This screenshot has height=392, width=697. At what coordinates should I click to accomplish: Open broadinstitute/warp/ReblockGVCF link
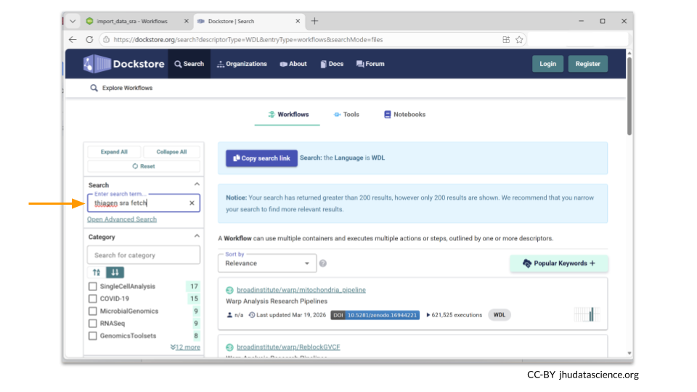[288, 348]
